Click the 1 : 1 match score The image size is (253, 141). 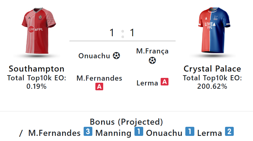[x=122, y=33]
